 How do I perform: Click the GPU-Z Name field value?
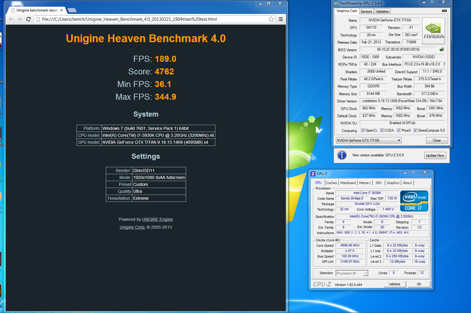(390, 20)
